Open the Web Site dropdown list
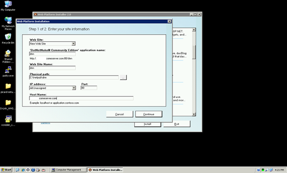Screen dimensions: 287x173 74,44
